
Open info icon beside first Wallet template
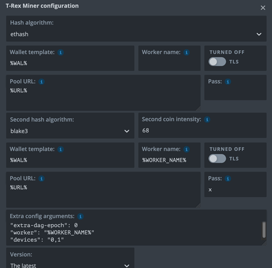click(61, 53)
